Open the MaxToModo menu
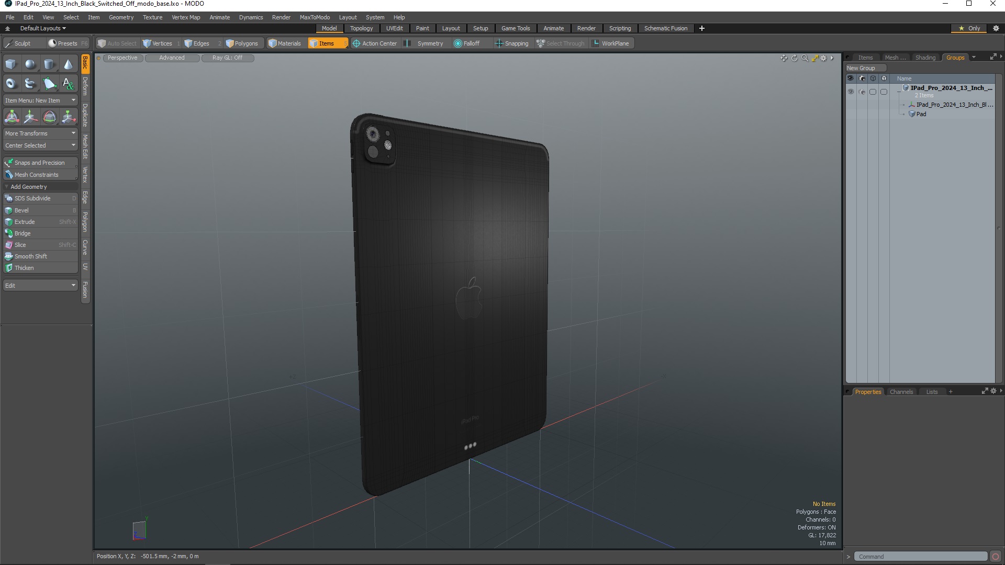The image size is (1005, 565). click(315, 17)
